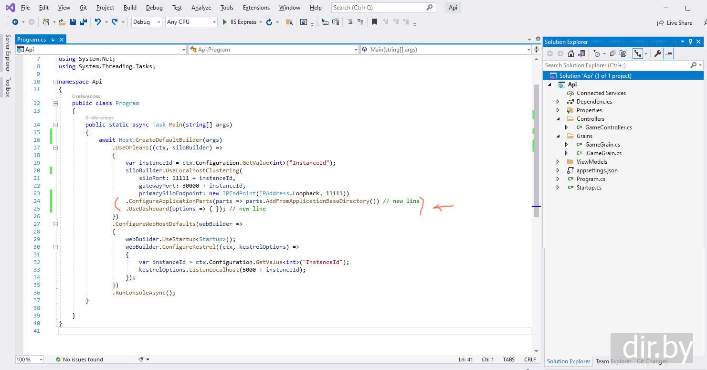The image size is (707, 370).
Task: Click the Save All toolbar icon
Action: (84, 22)
